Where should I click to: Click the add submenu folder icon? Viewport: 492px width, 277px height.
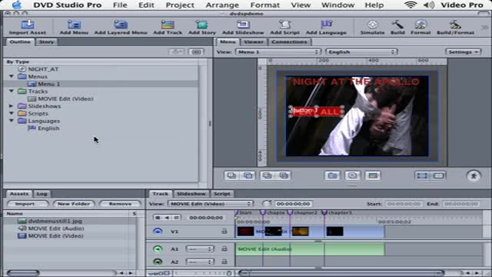click(x=332, y=175)
